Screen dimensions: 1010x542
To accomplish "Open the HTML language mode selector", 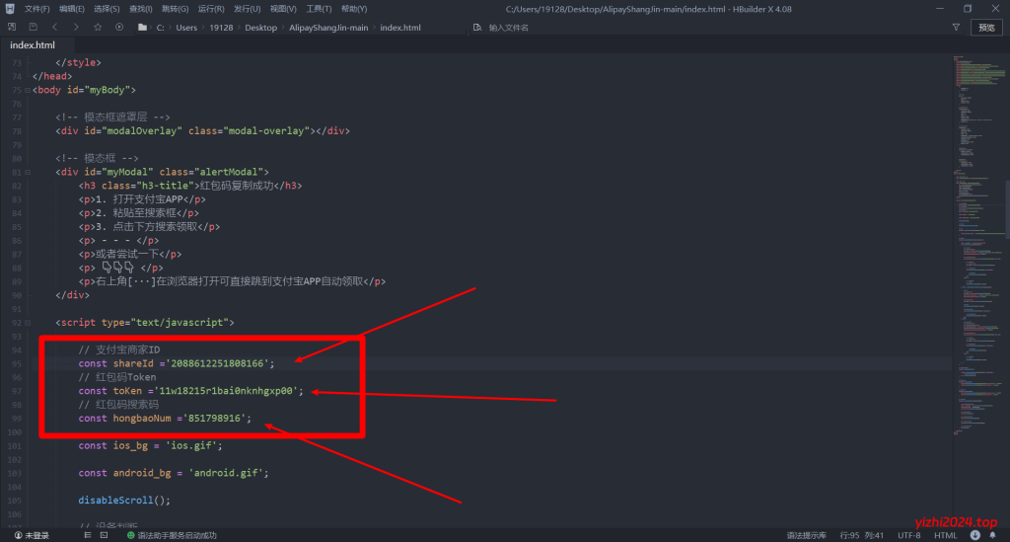I will (x=945, y=535).
